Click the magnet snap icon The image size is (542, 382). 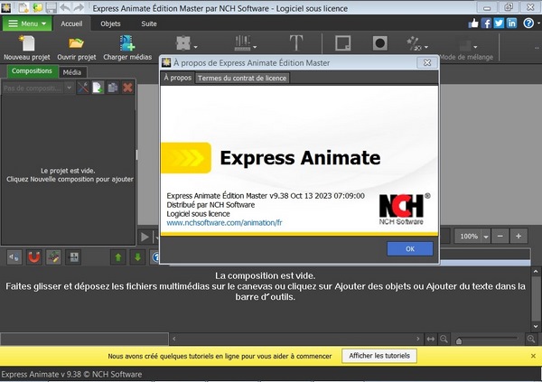34,257
